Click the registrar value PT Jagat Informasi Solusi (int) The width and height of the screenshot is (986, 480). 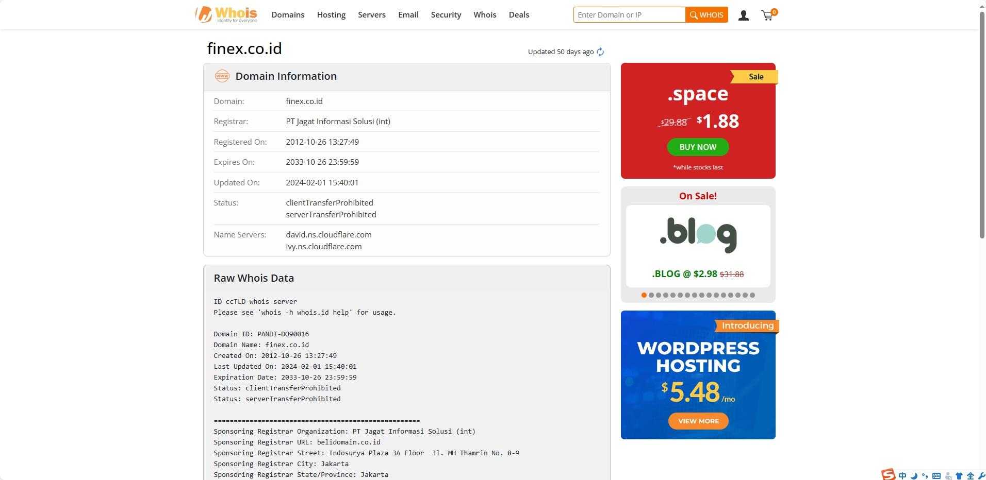pyautogui.click(x=338, y=122)
